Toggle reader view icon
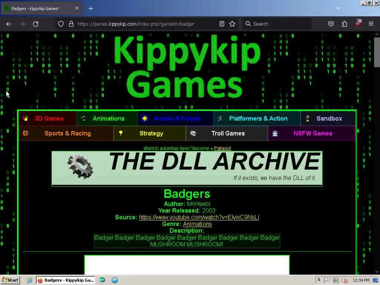Image resolution: width=380 pixels, height=285 pixels. pos(222,24)
